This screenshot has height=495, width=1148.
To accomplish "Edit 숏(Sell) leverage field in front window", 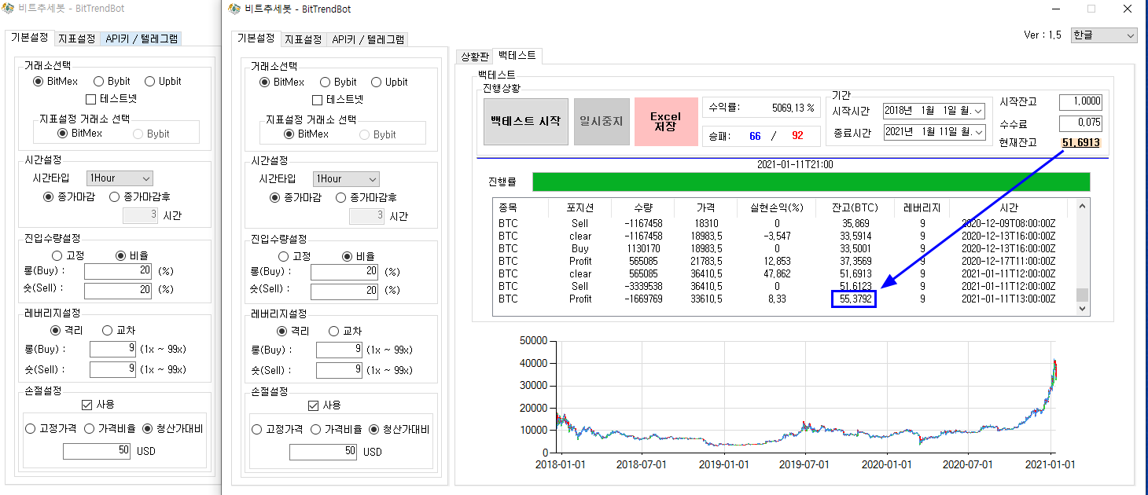I will tap(340, 369).
